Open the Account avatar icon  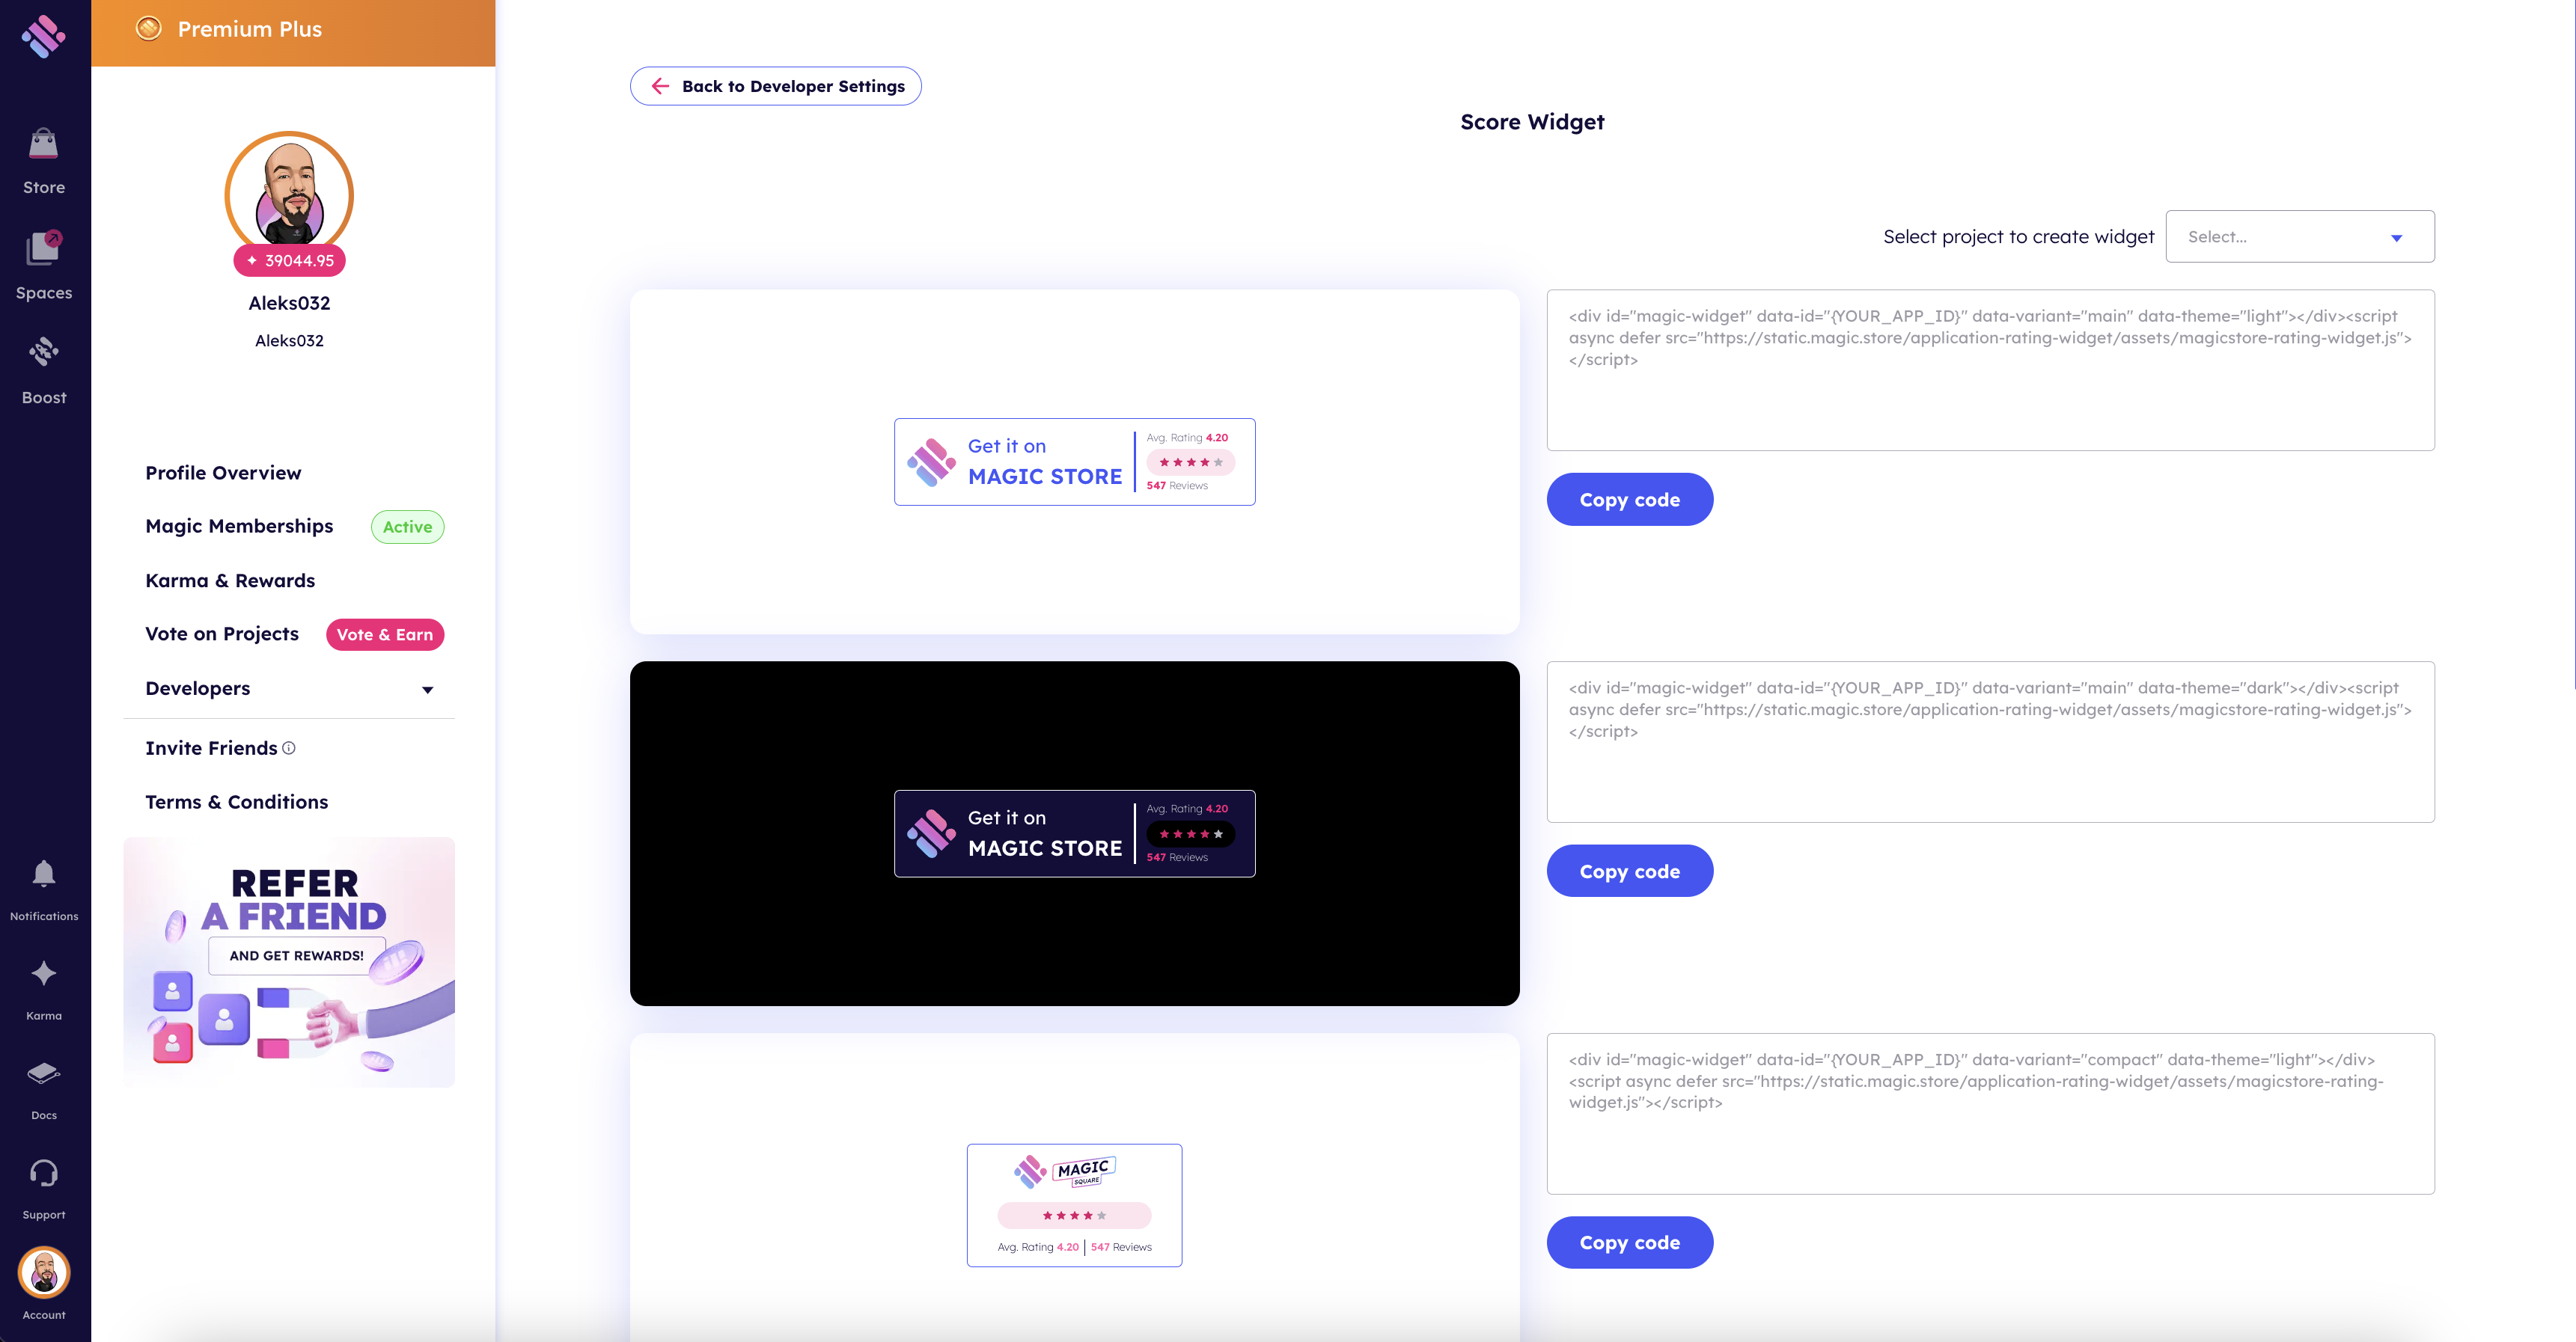point(44,1273)
